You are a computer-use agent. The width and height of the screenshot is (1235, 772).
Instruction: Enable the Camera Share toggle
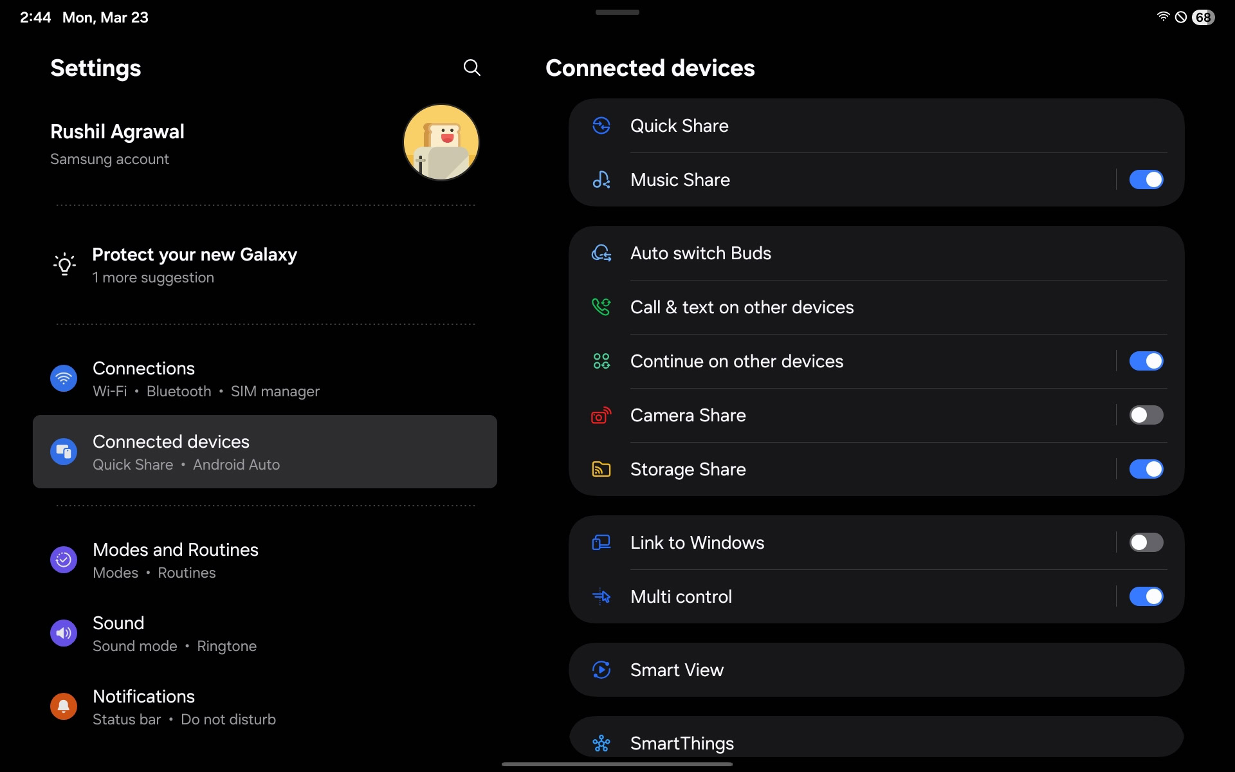(1146, 415)
